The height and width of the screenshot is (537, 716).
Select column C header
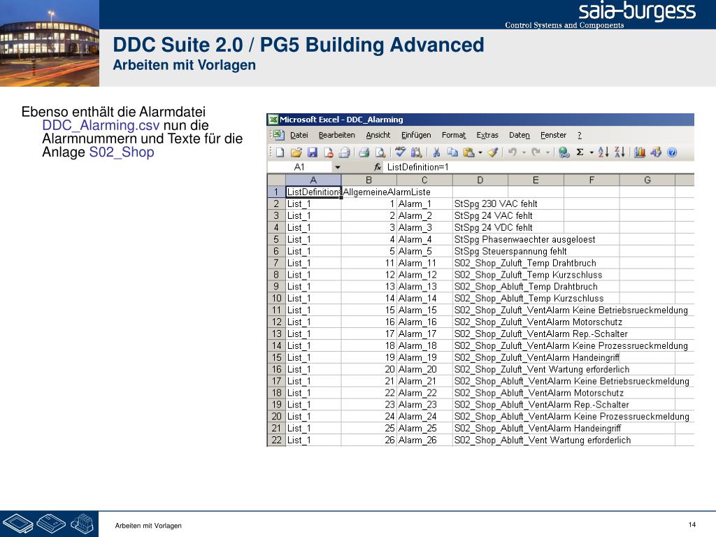coord(424,180)
